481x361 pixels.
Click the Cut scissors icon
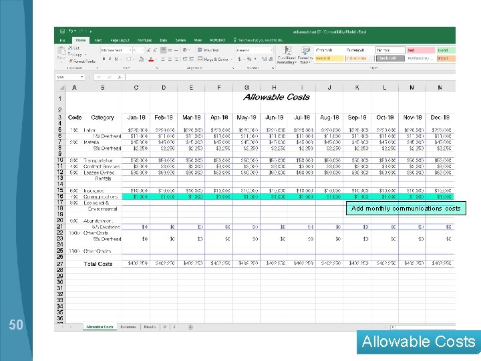[x=70, y=48]
